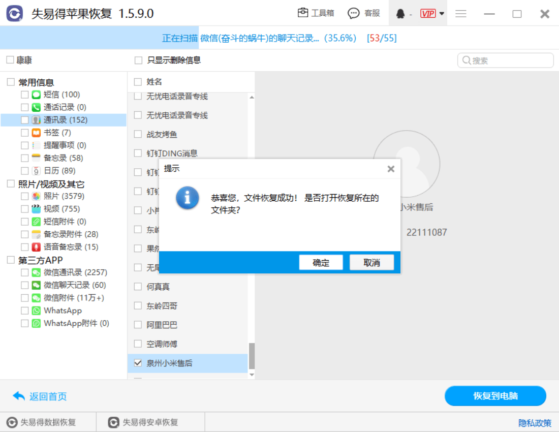Open the 工具箱 toolbox in the title bar
The image size is (559, 432).
point(316,13)
